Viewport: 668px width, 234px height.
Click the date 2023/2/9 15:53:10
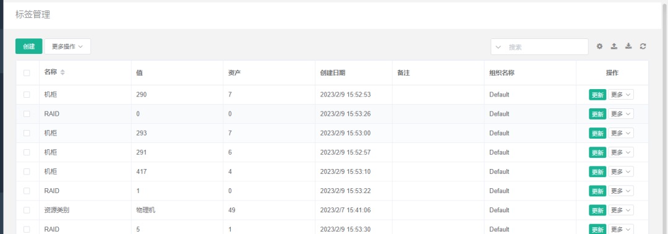(x=346, y=171)
